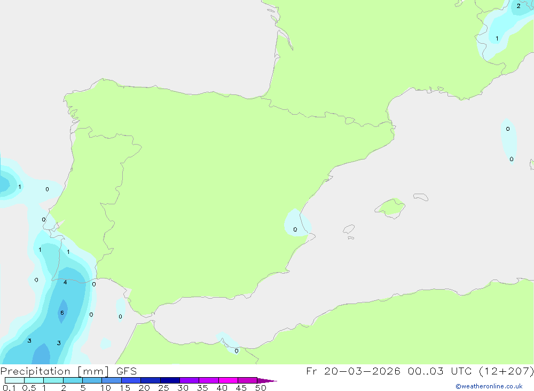Select the 40–45 mm magenta legend swatch
Image resolution: width=534 pixels, height=391 pixels.
228,380
